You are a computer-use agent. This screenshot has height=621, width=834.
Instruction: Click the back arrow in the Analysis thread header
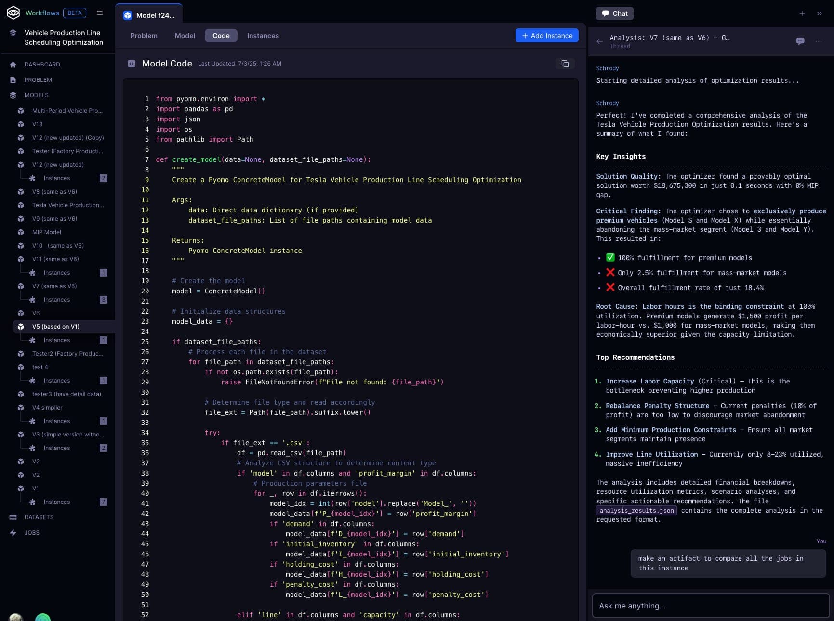[599, 42]
